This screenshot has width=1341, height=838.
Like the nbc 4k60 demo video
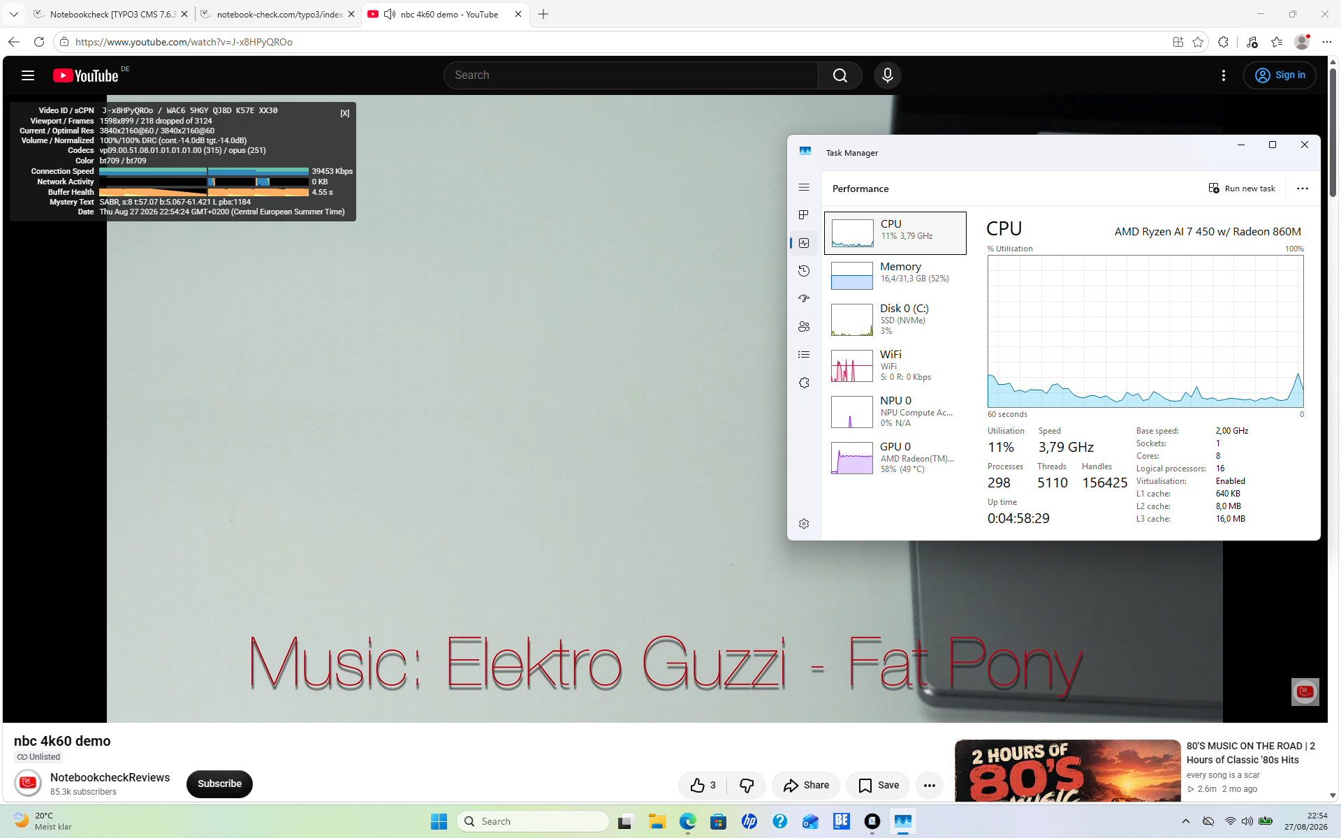703,786
